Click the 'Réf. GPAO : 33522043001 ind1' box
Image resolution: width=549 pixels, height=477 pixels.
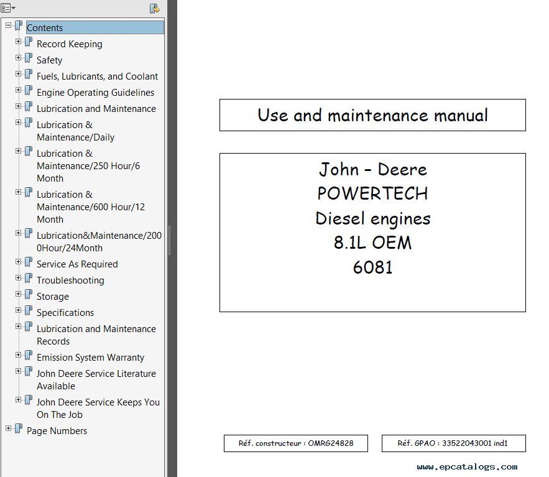tap(453, 443)
